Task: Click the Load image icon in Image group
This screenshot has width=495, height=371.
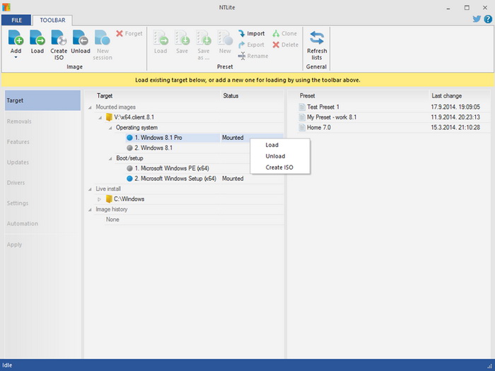Action: point(37,38)
